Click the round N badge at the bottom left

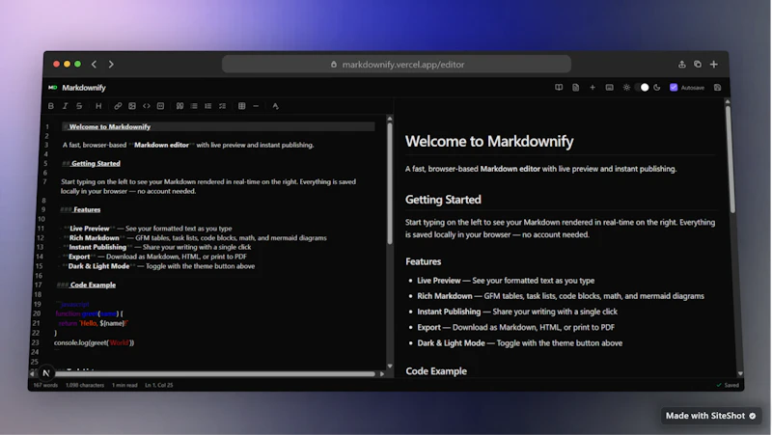45,373
